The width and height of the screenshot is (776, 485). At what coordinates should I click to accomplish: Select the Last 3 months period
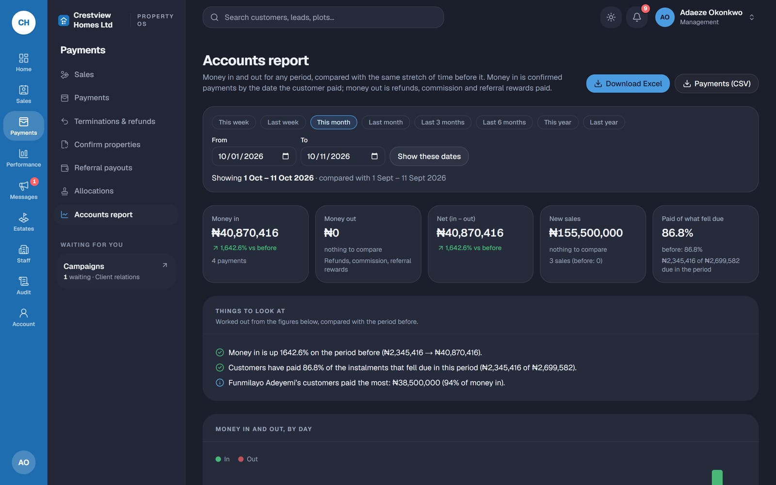(443, 122)
